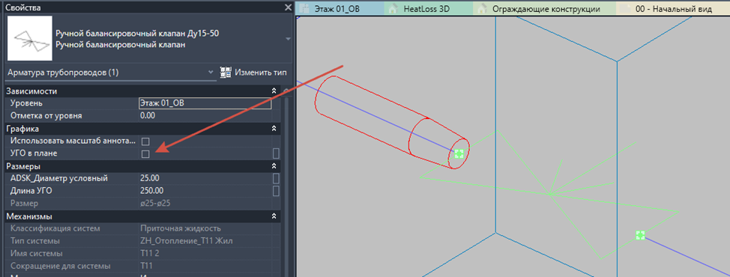Click the properties panel vertical scrollbar

click(287, 186)
